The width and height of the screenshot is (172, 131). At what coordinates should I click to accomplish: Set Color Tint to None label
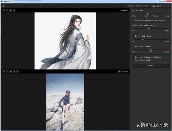click(134, 16)
